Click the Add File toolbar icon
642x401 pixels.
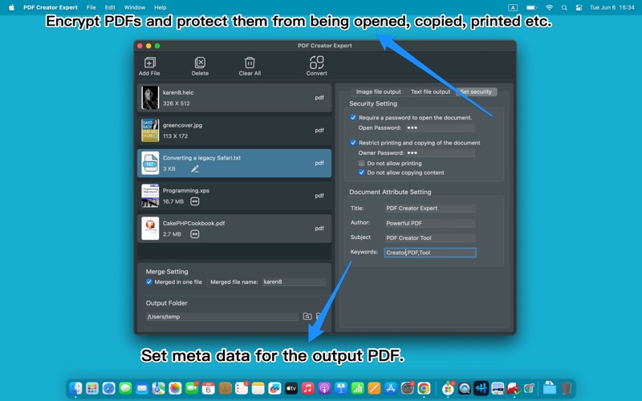149,63
